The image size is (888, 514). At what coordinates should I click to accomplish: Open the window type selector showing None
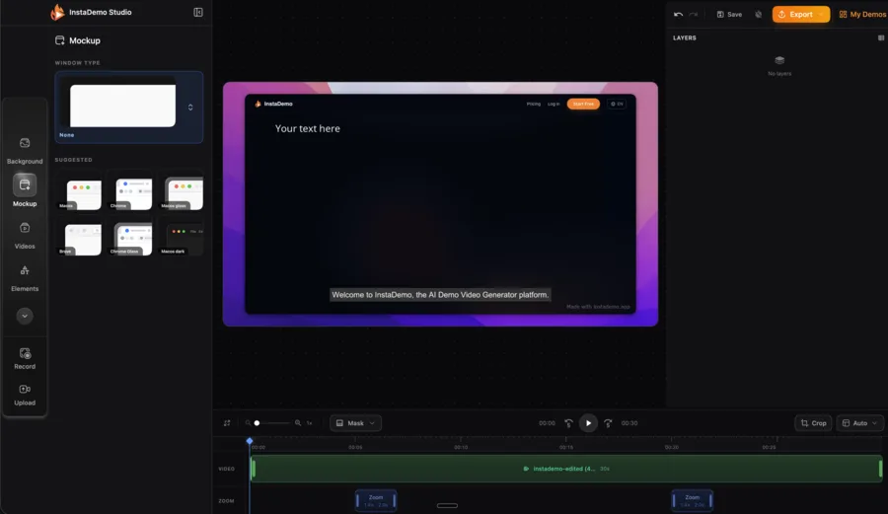(129, 107)
